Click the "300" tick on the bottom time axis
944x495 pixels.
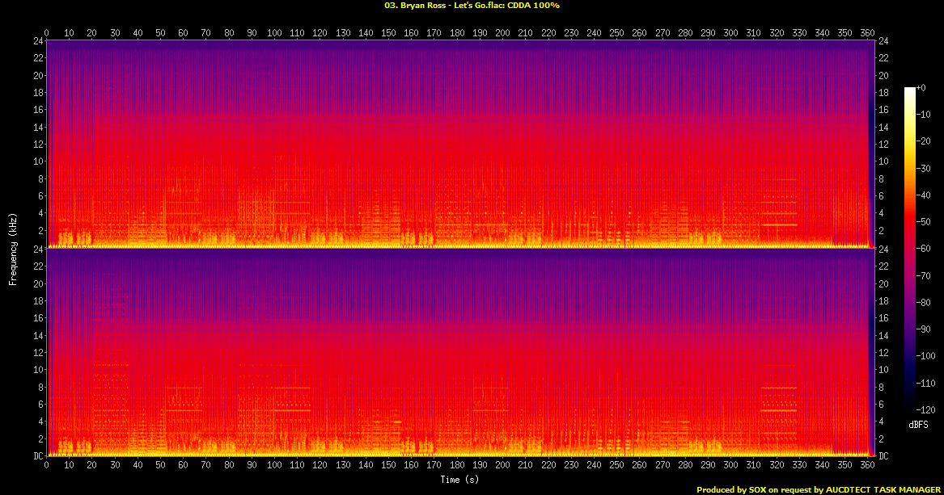tap(731, 464)
